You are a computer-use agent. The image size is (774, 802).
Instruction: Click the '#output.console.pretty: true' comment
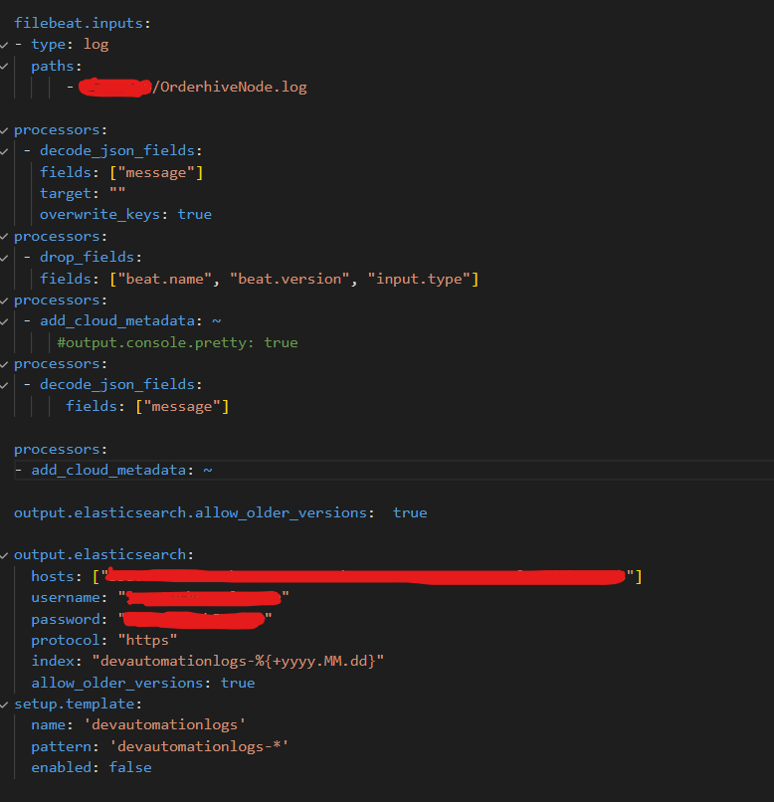[x=177, y=342]
